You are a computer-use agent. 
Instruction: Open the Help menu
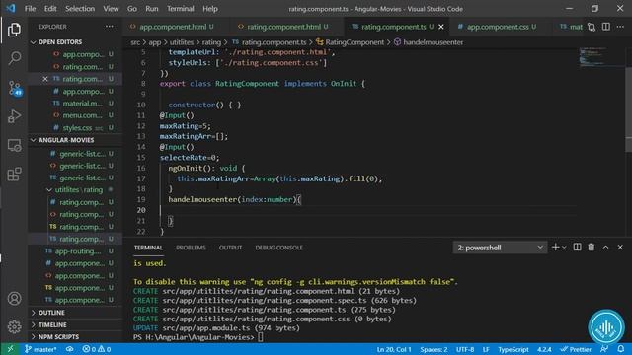click(x=210, y=9)
